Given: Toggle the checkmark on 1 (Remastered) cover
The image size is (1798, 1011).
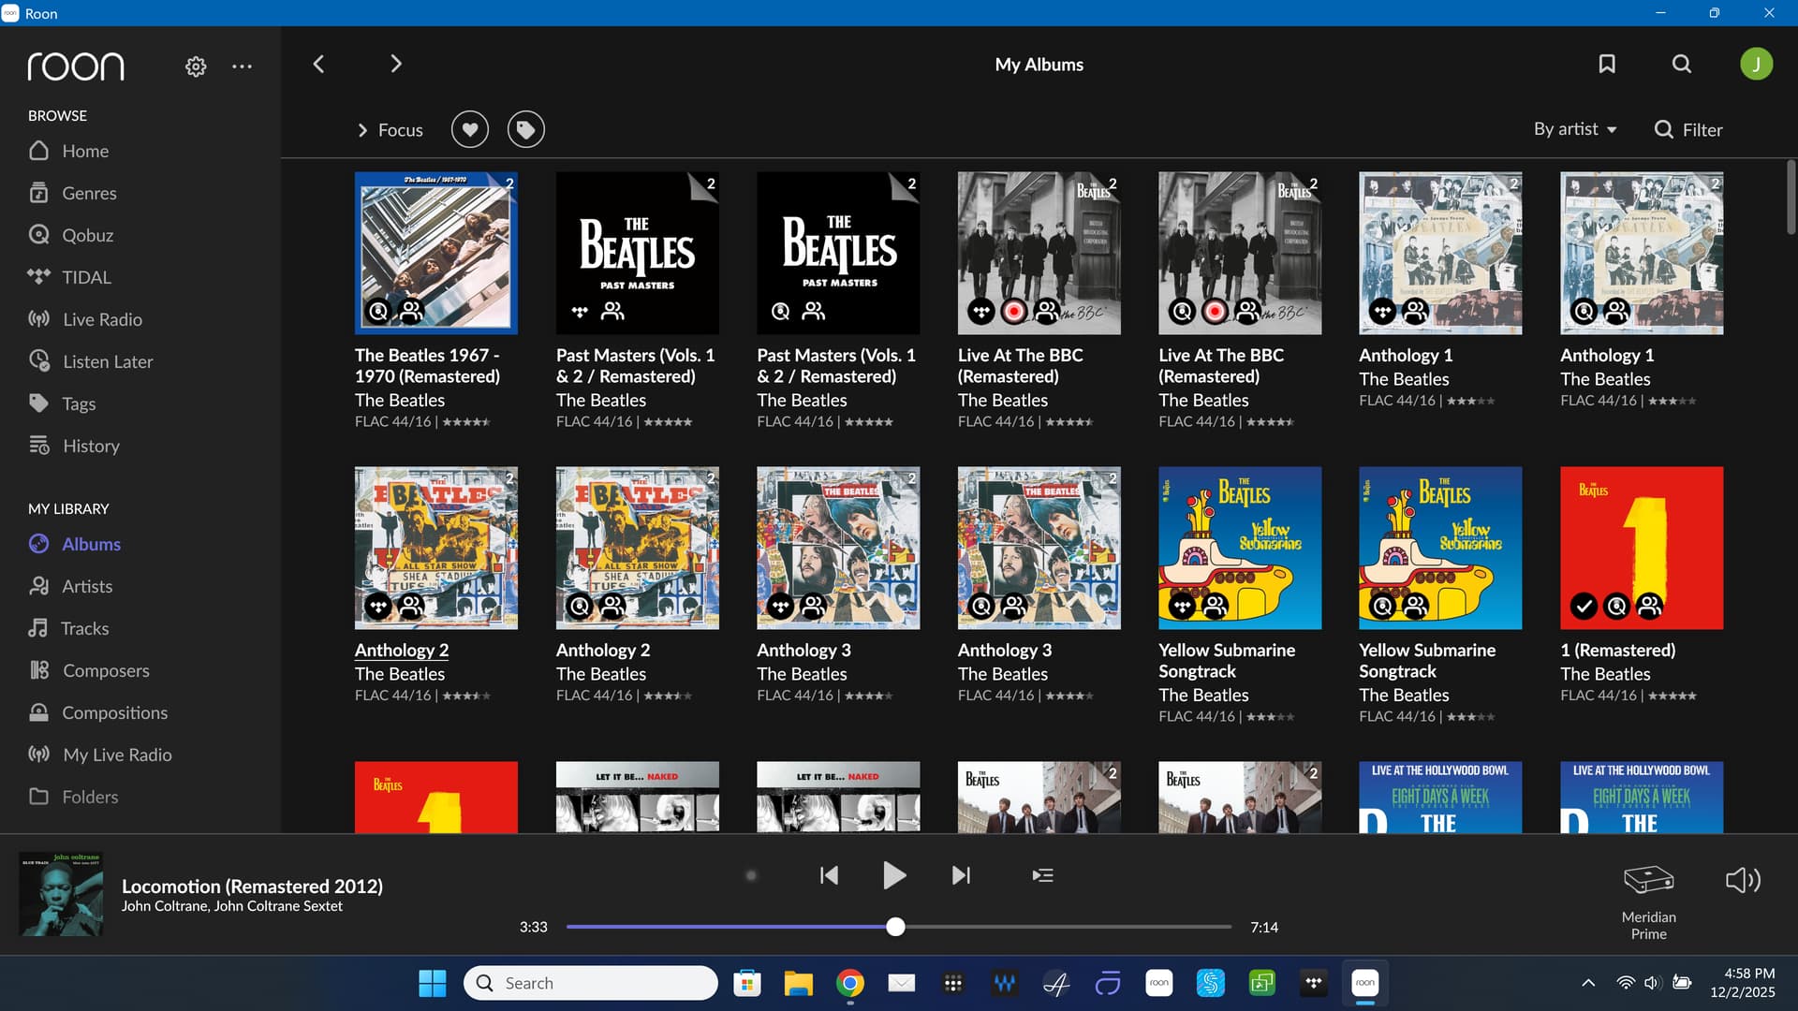Looking at the screenshot, I should tap(1584, 607).
